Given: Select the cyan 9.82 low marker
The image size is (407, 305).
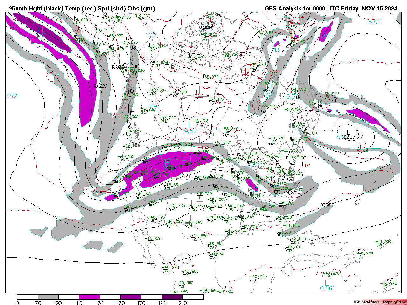Looking at the screenshot, I should click(190, 131).
